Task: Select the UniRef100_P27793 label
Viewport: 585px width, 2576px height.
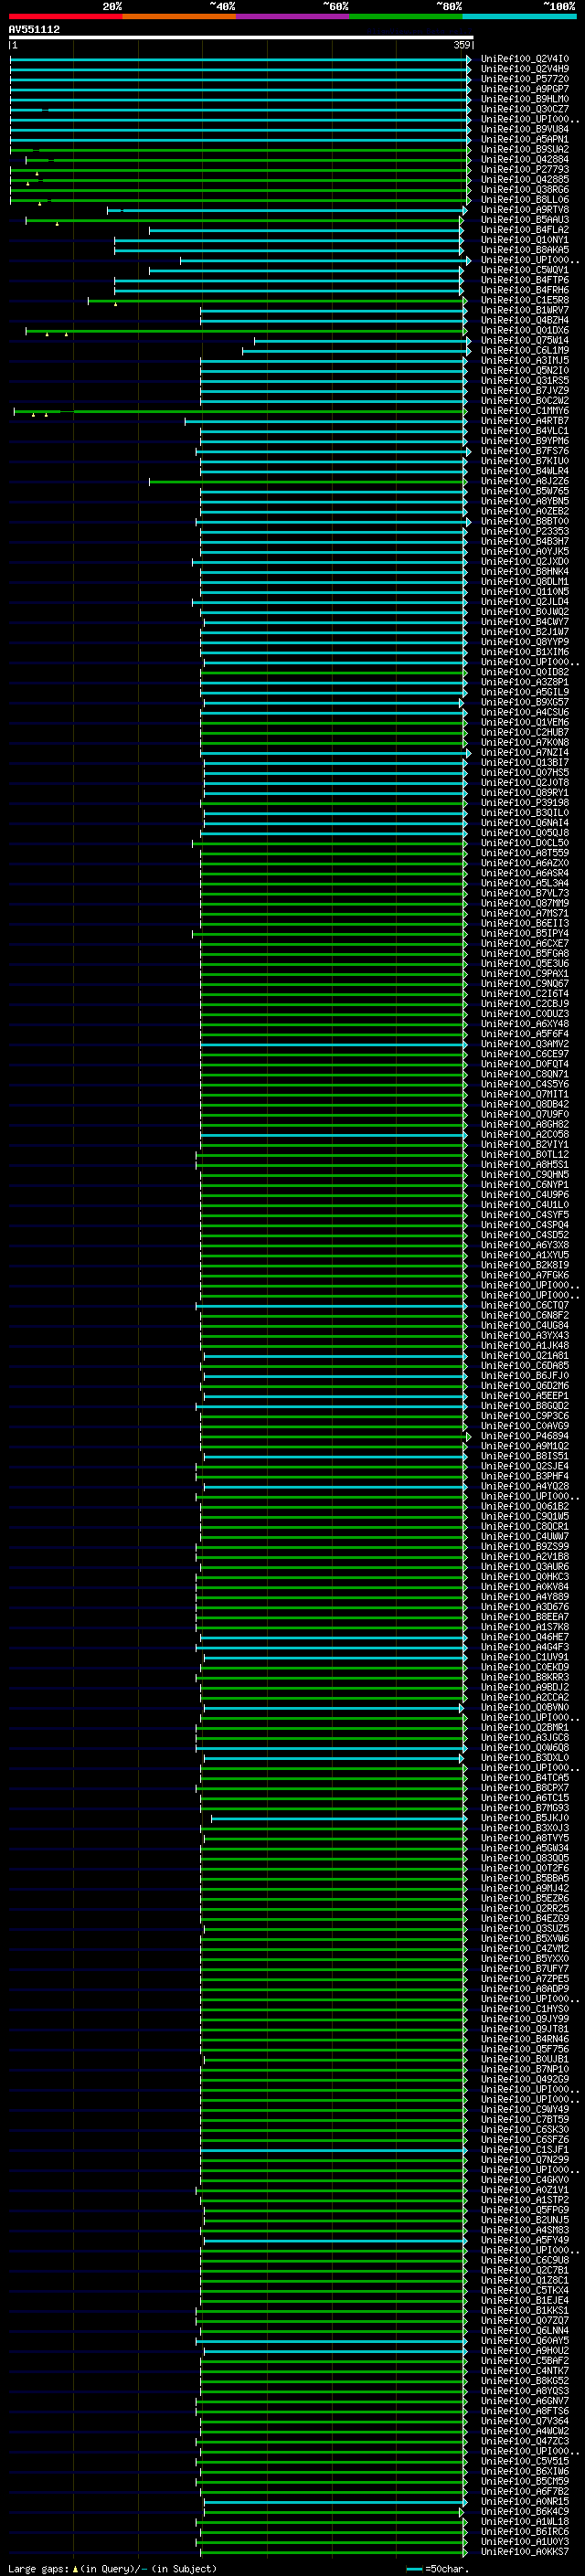Action: (x=525, y=169)
